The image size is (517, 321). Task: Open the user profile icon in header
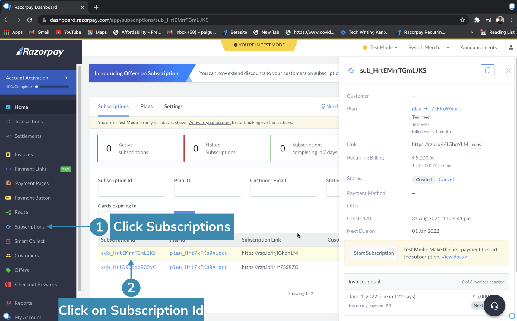(511, 48)
